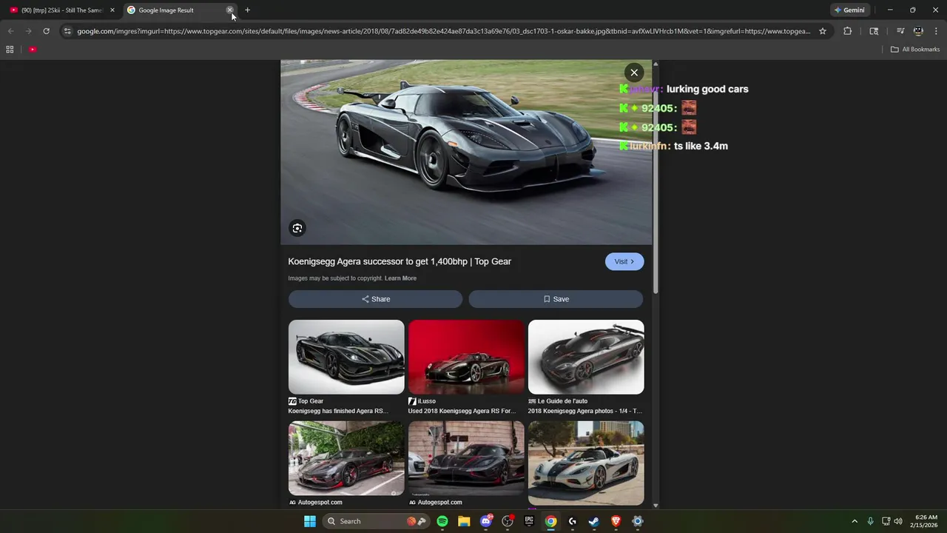Open the apps grid in bookmarks bar
Screen dimensions: 947x533
[x=10, y=50]
